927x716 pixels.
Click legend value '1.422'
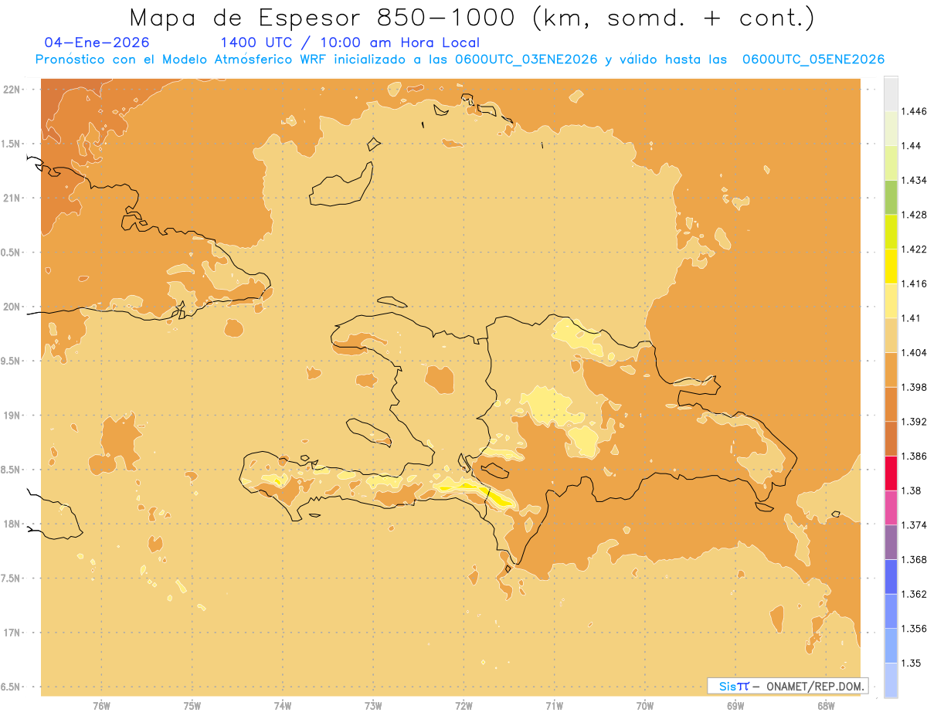pos(913,249)
